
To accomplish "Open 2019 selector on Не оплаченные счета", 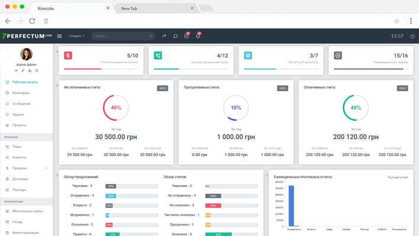I will (x=163, y=88).
